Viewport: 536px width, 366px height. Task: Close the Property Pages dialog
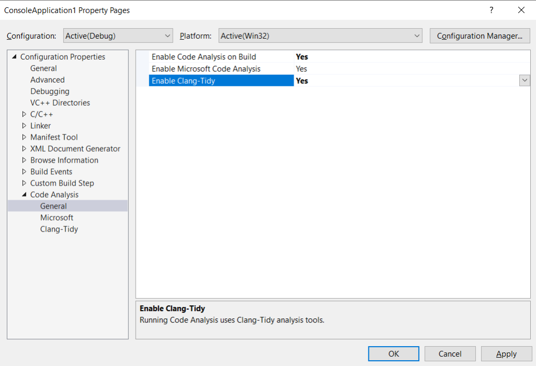point(521,10)
